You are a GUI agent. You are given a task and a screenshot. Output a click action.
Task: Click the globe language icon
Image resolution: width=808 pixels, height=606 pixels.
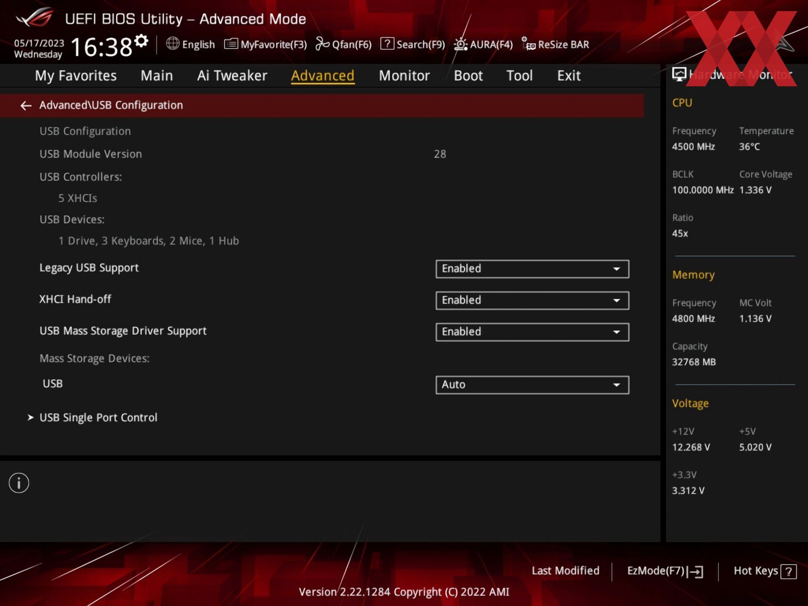click(173, 43)
